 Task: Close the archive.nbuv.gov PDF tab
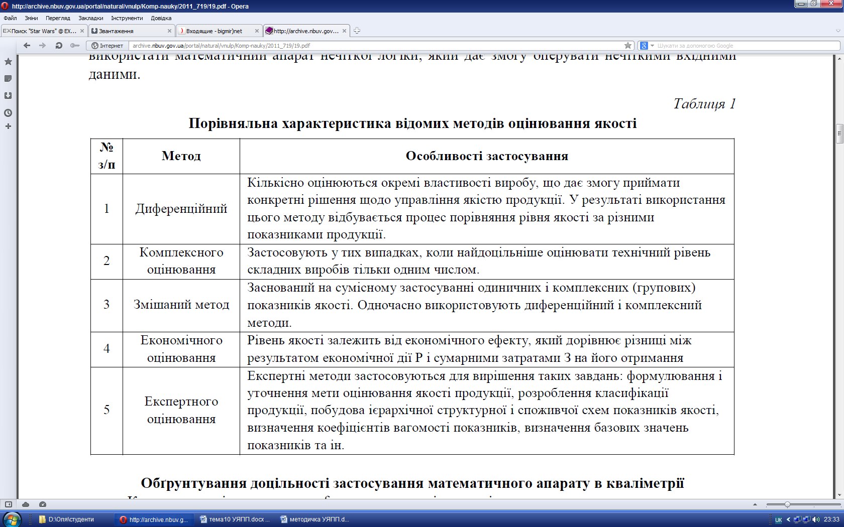[344, 31]
